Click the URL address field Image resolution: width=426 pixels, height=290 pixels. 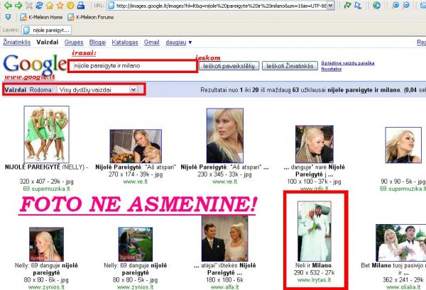click(x=221, y=6)
